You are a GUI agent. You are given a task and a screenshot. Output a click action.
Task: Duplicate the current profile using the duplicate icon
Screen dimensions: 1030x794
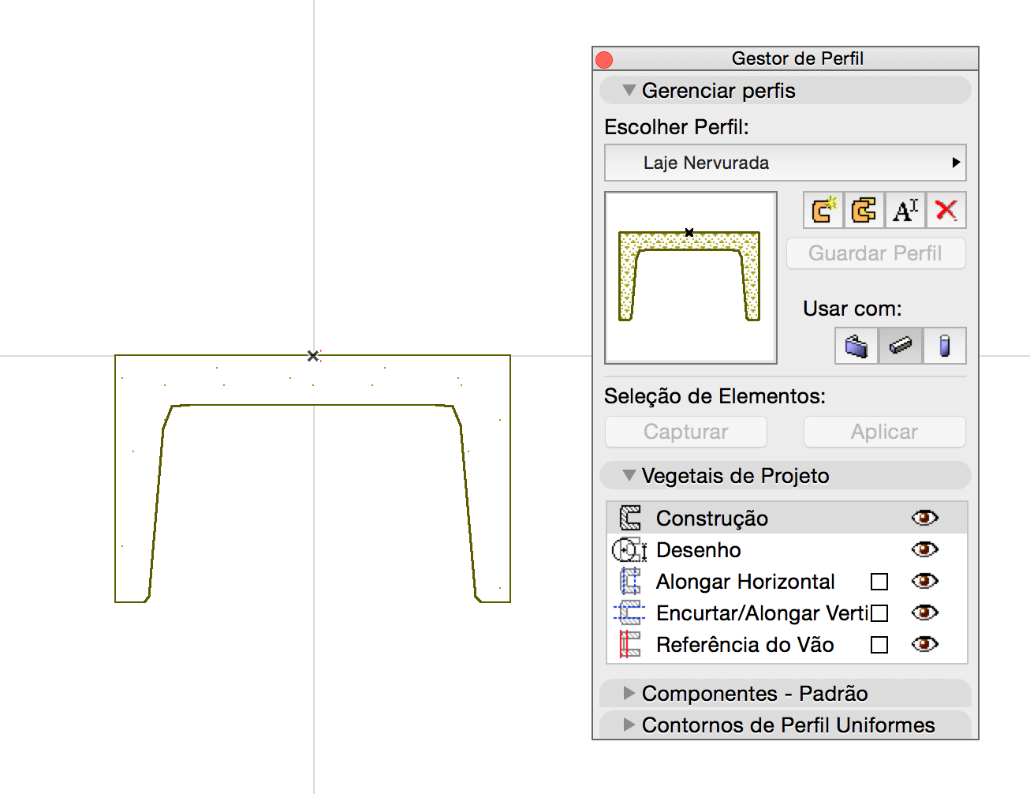[x=864, y=210]
